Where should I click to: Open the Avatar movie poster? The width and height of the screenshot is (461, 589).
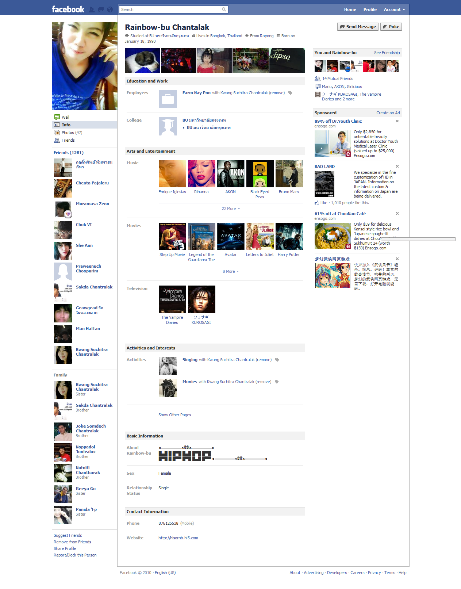pyautogui.click(x=231, y=237)
